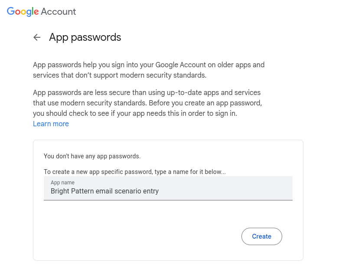Click the yellow o in Google logo
This screenshot has width=342, height=272.
pos(23,12)
